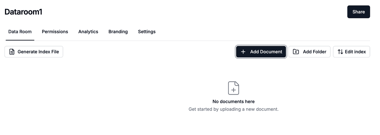Click the "Get started by uploading" hint text

click(x=233, y=109)
